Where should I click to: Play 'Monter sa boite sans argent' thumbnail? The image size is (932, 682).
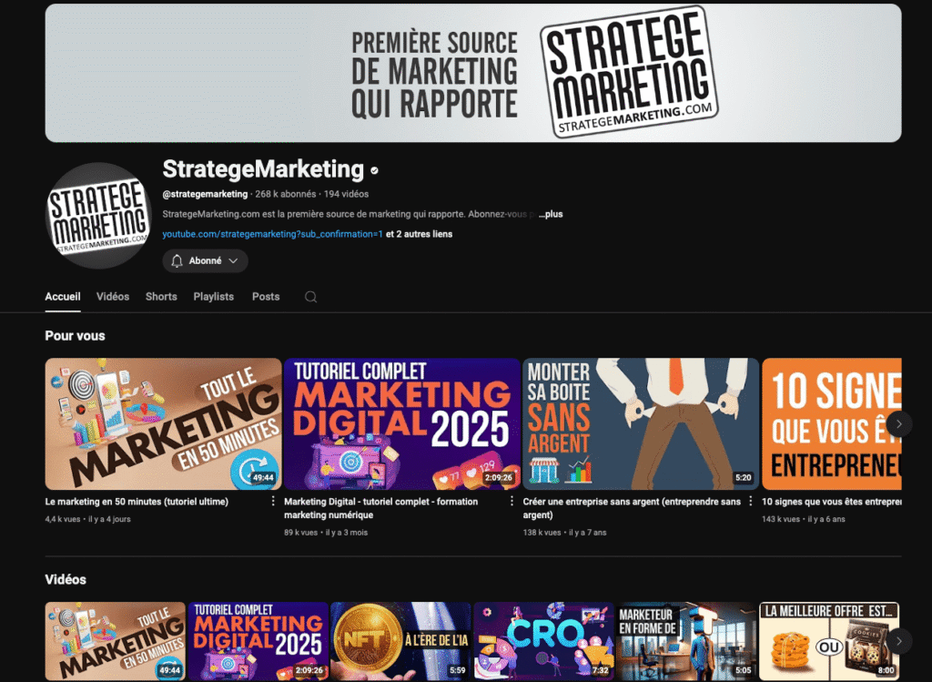pos(640,424)
